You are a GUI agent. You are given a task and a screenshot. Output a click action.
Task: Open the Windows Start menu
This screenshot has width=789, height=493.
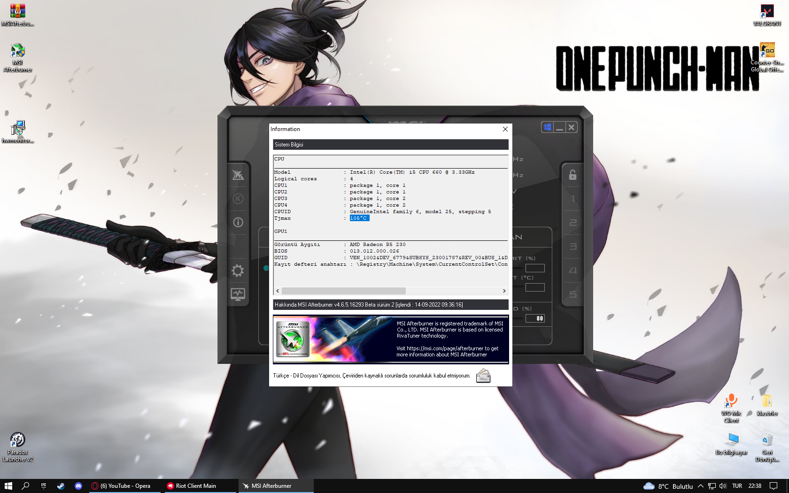[8, 486]
